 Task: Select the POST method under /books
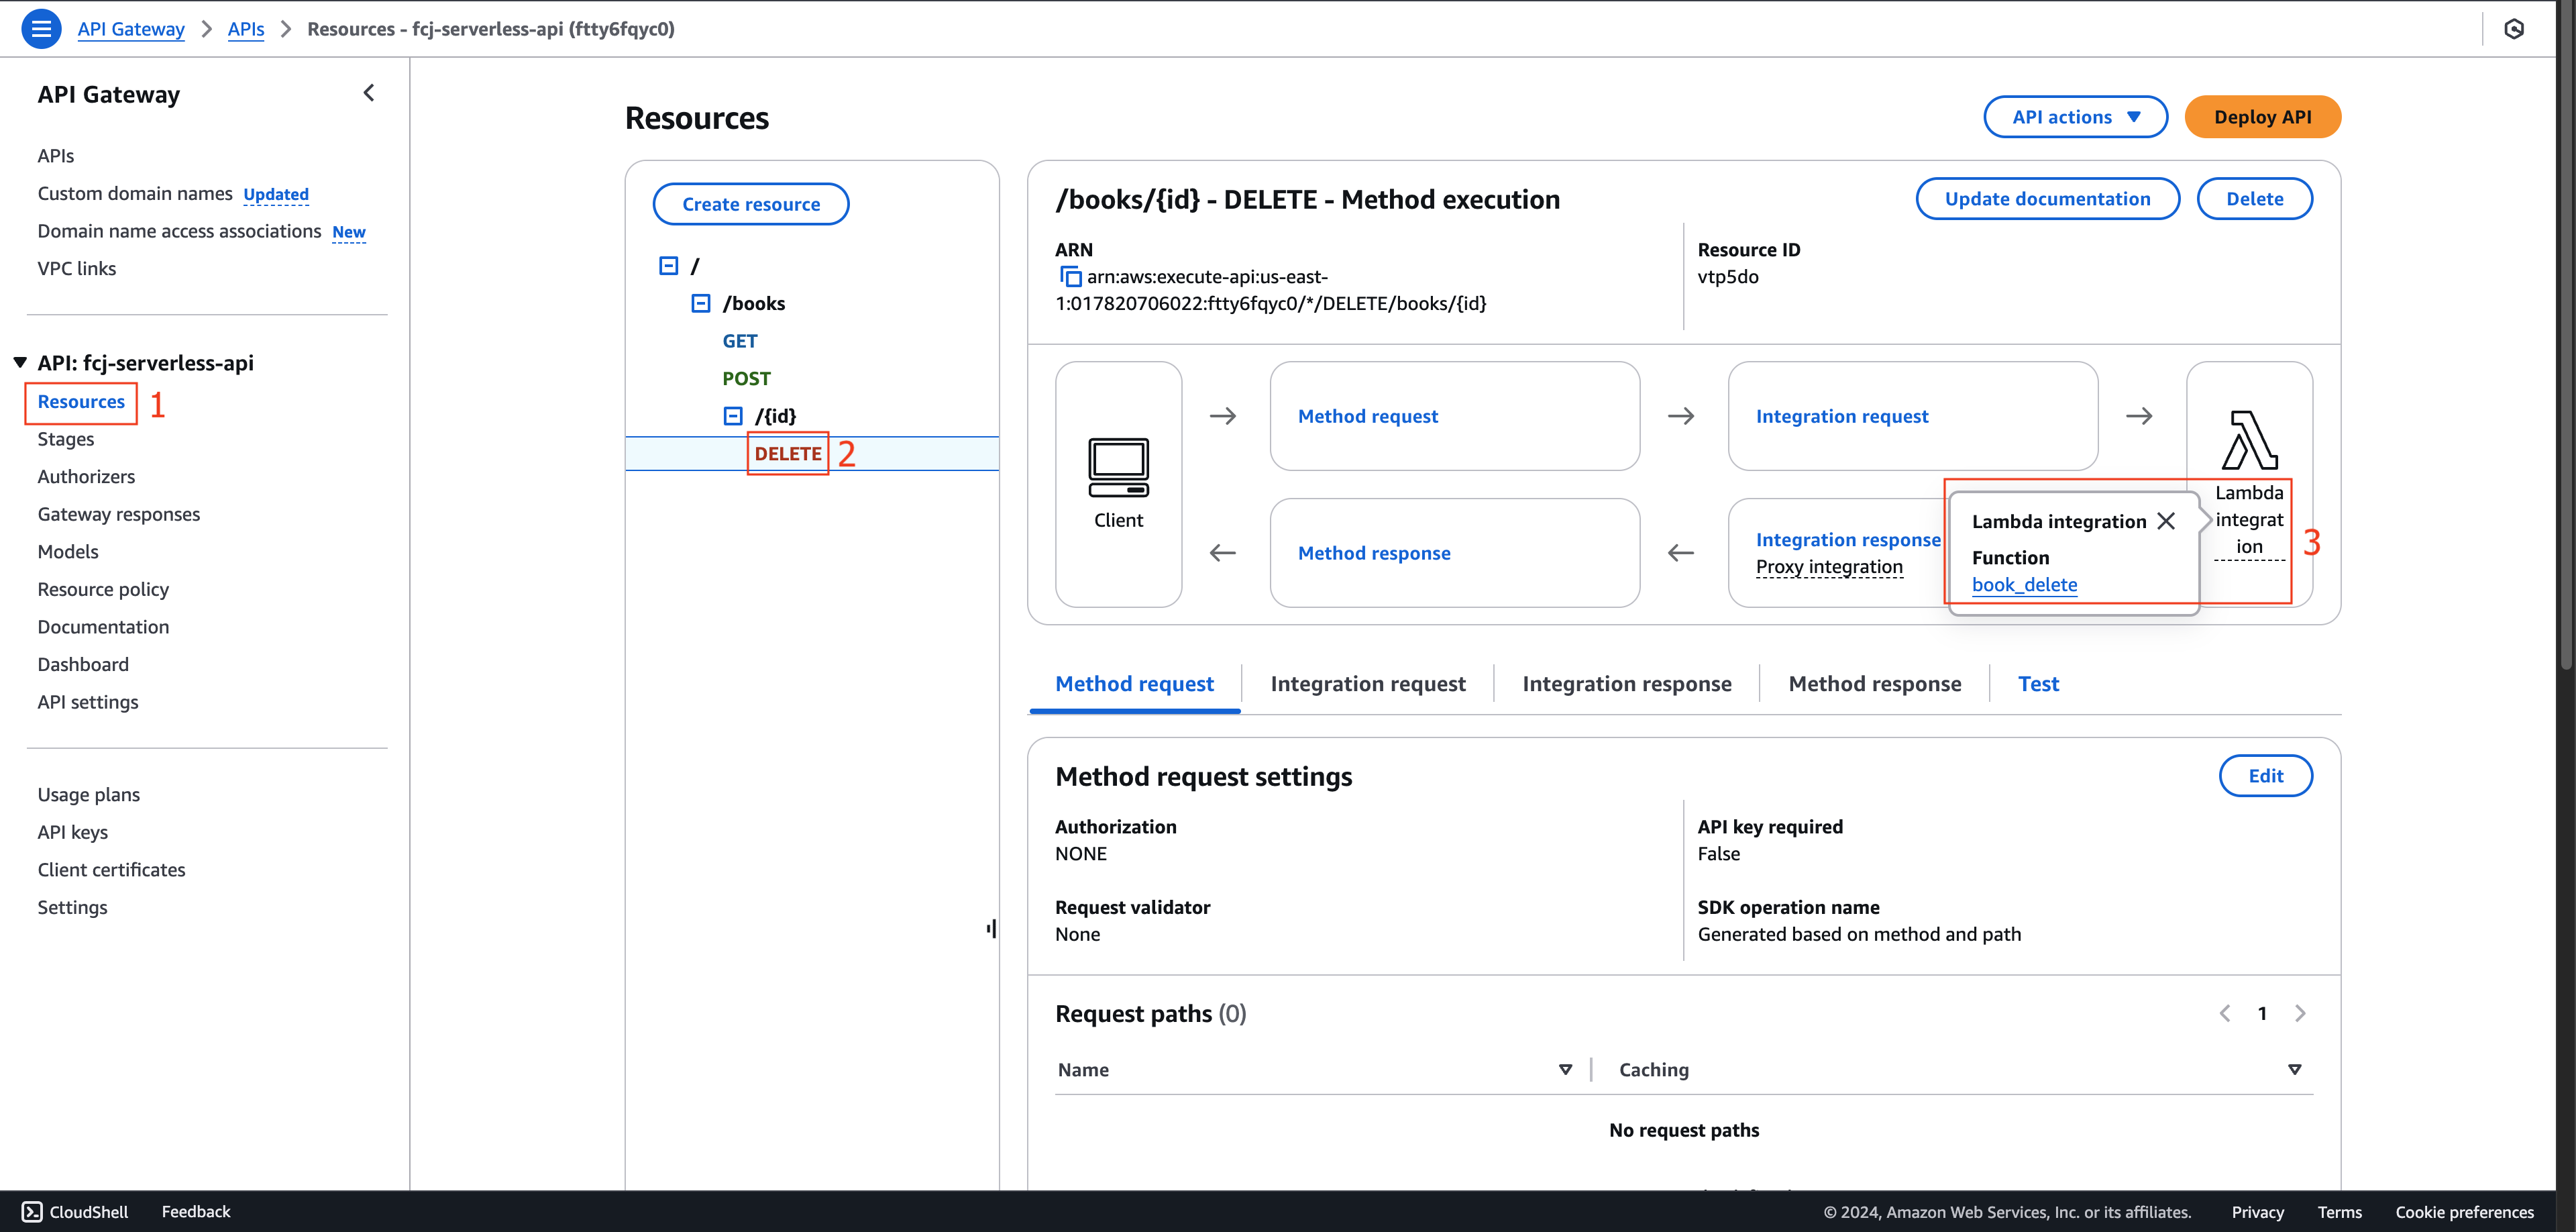[746, 379]
